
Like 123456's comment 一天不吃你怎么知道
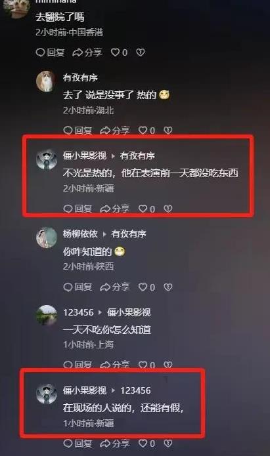(x=146, y=365)
